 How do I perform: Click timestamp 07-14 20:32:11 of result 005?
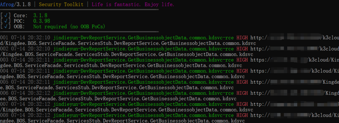pos(30,82)
